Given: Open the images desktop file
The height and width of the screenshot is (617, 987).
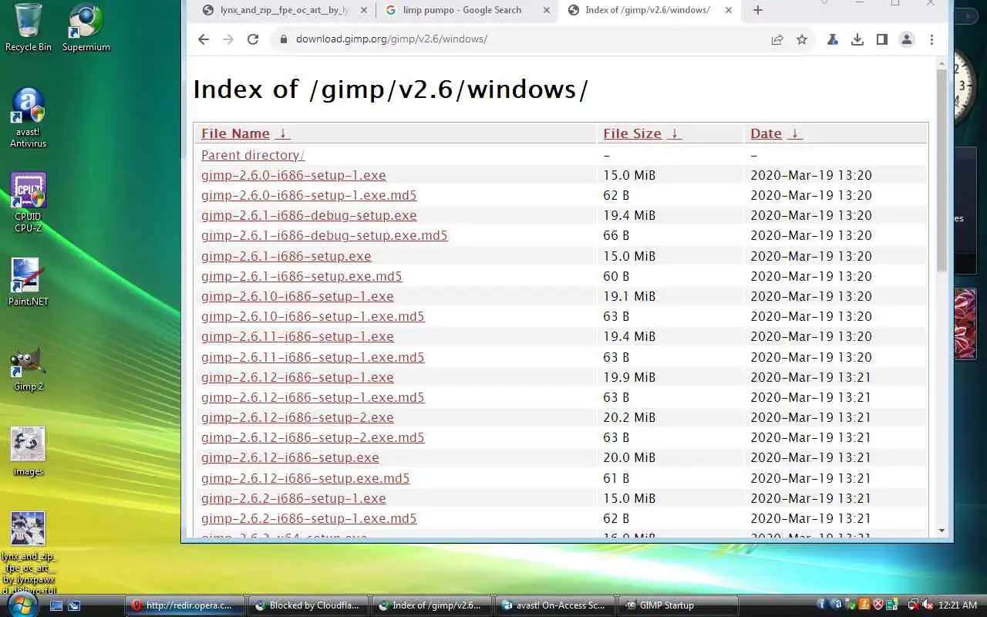Looking at the screenshot, I should point(29,452).
